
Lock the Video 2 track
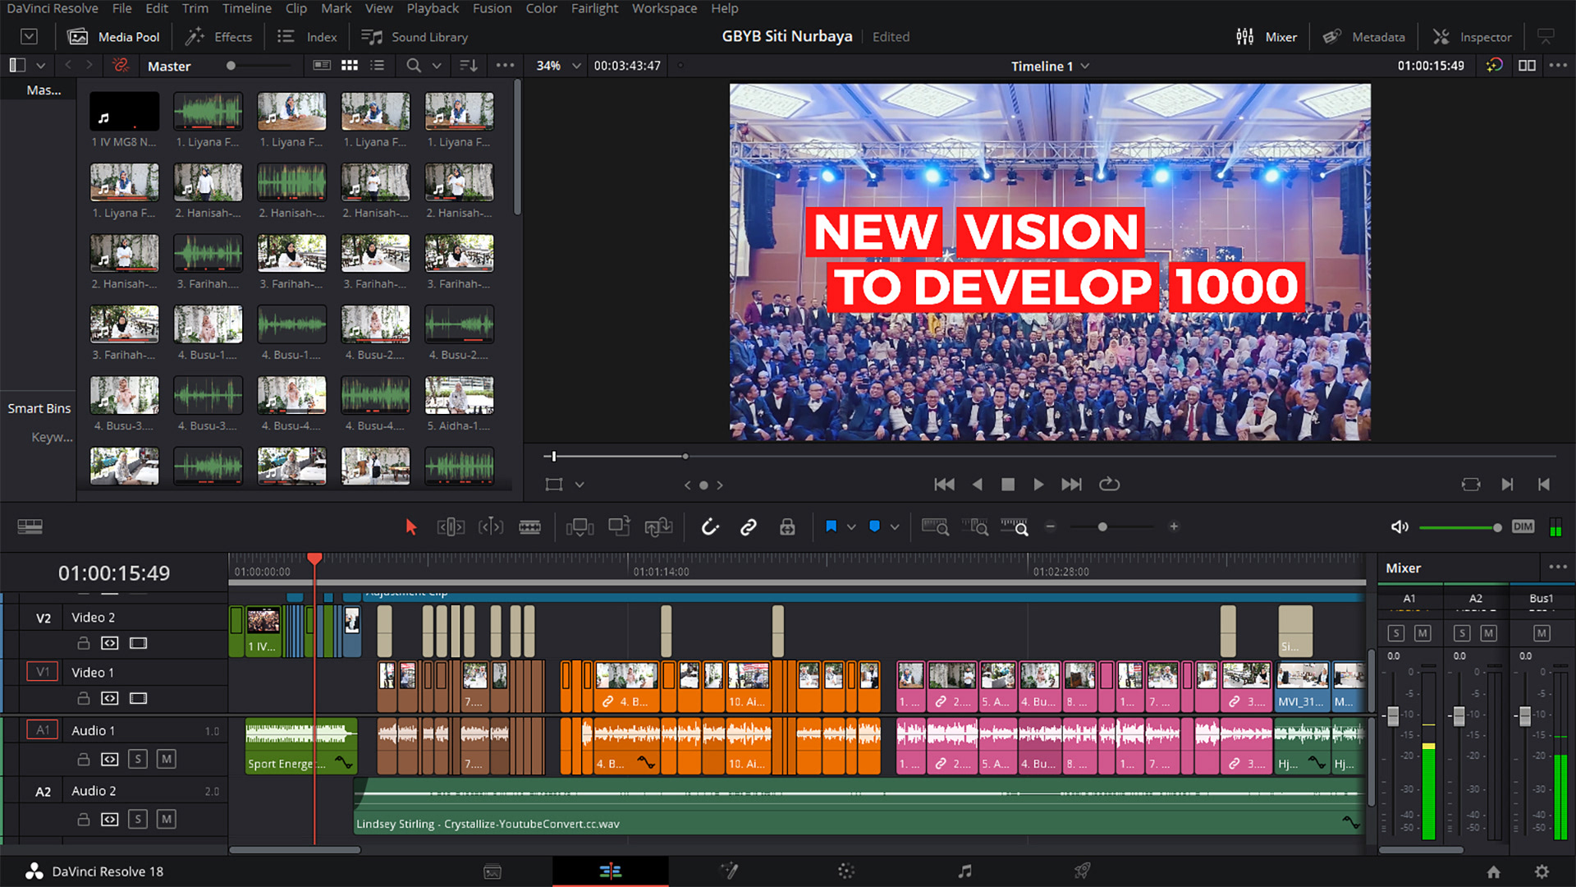click(x=83, y=643)
